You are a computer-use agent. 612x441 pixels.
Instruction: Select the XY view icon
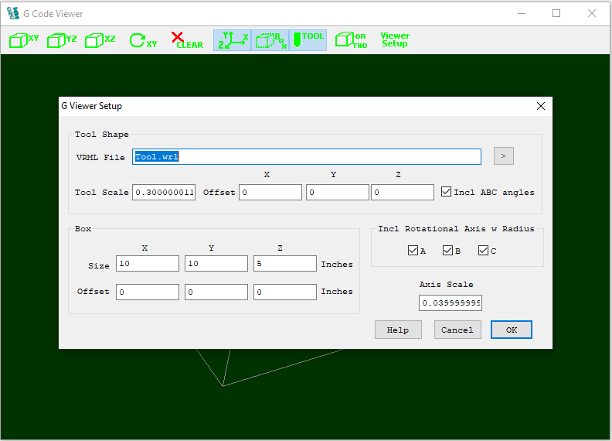pos(23,40)
